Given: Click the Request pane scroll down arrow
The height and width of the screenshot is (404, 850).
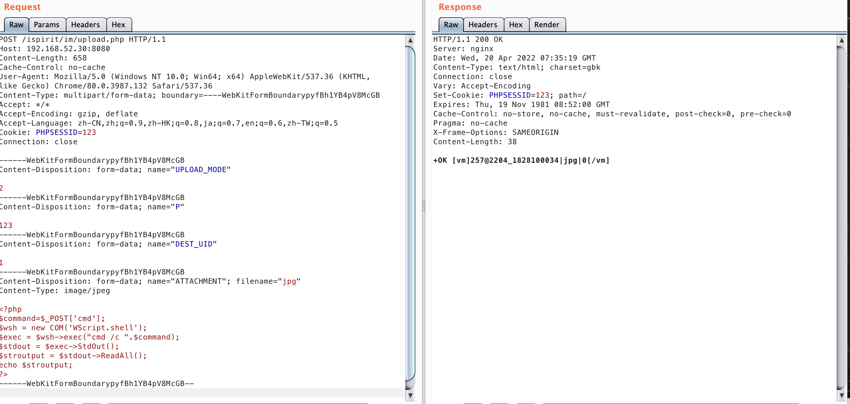Looking at the screenshot, I should pos(410,395).
